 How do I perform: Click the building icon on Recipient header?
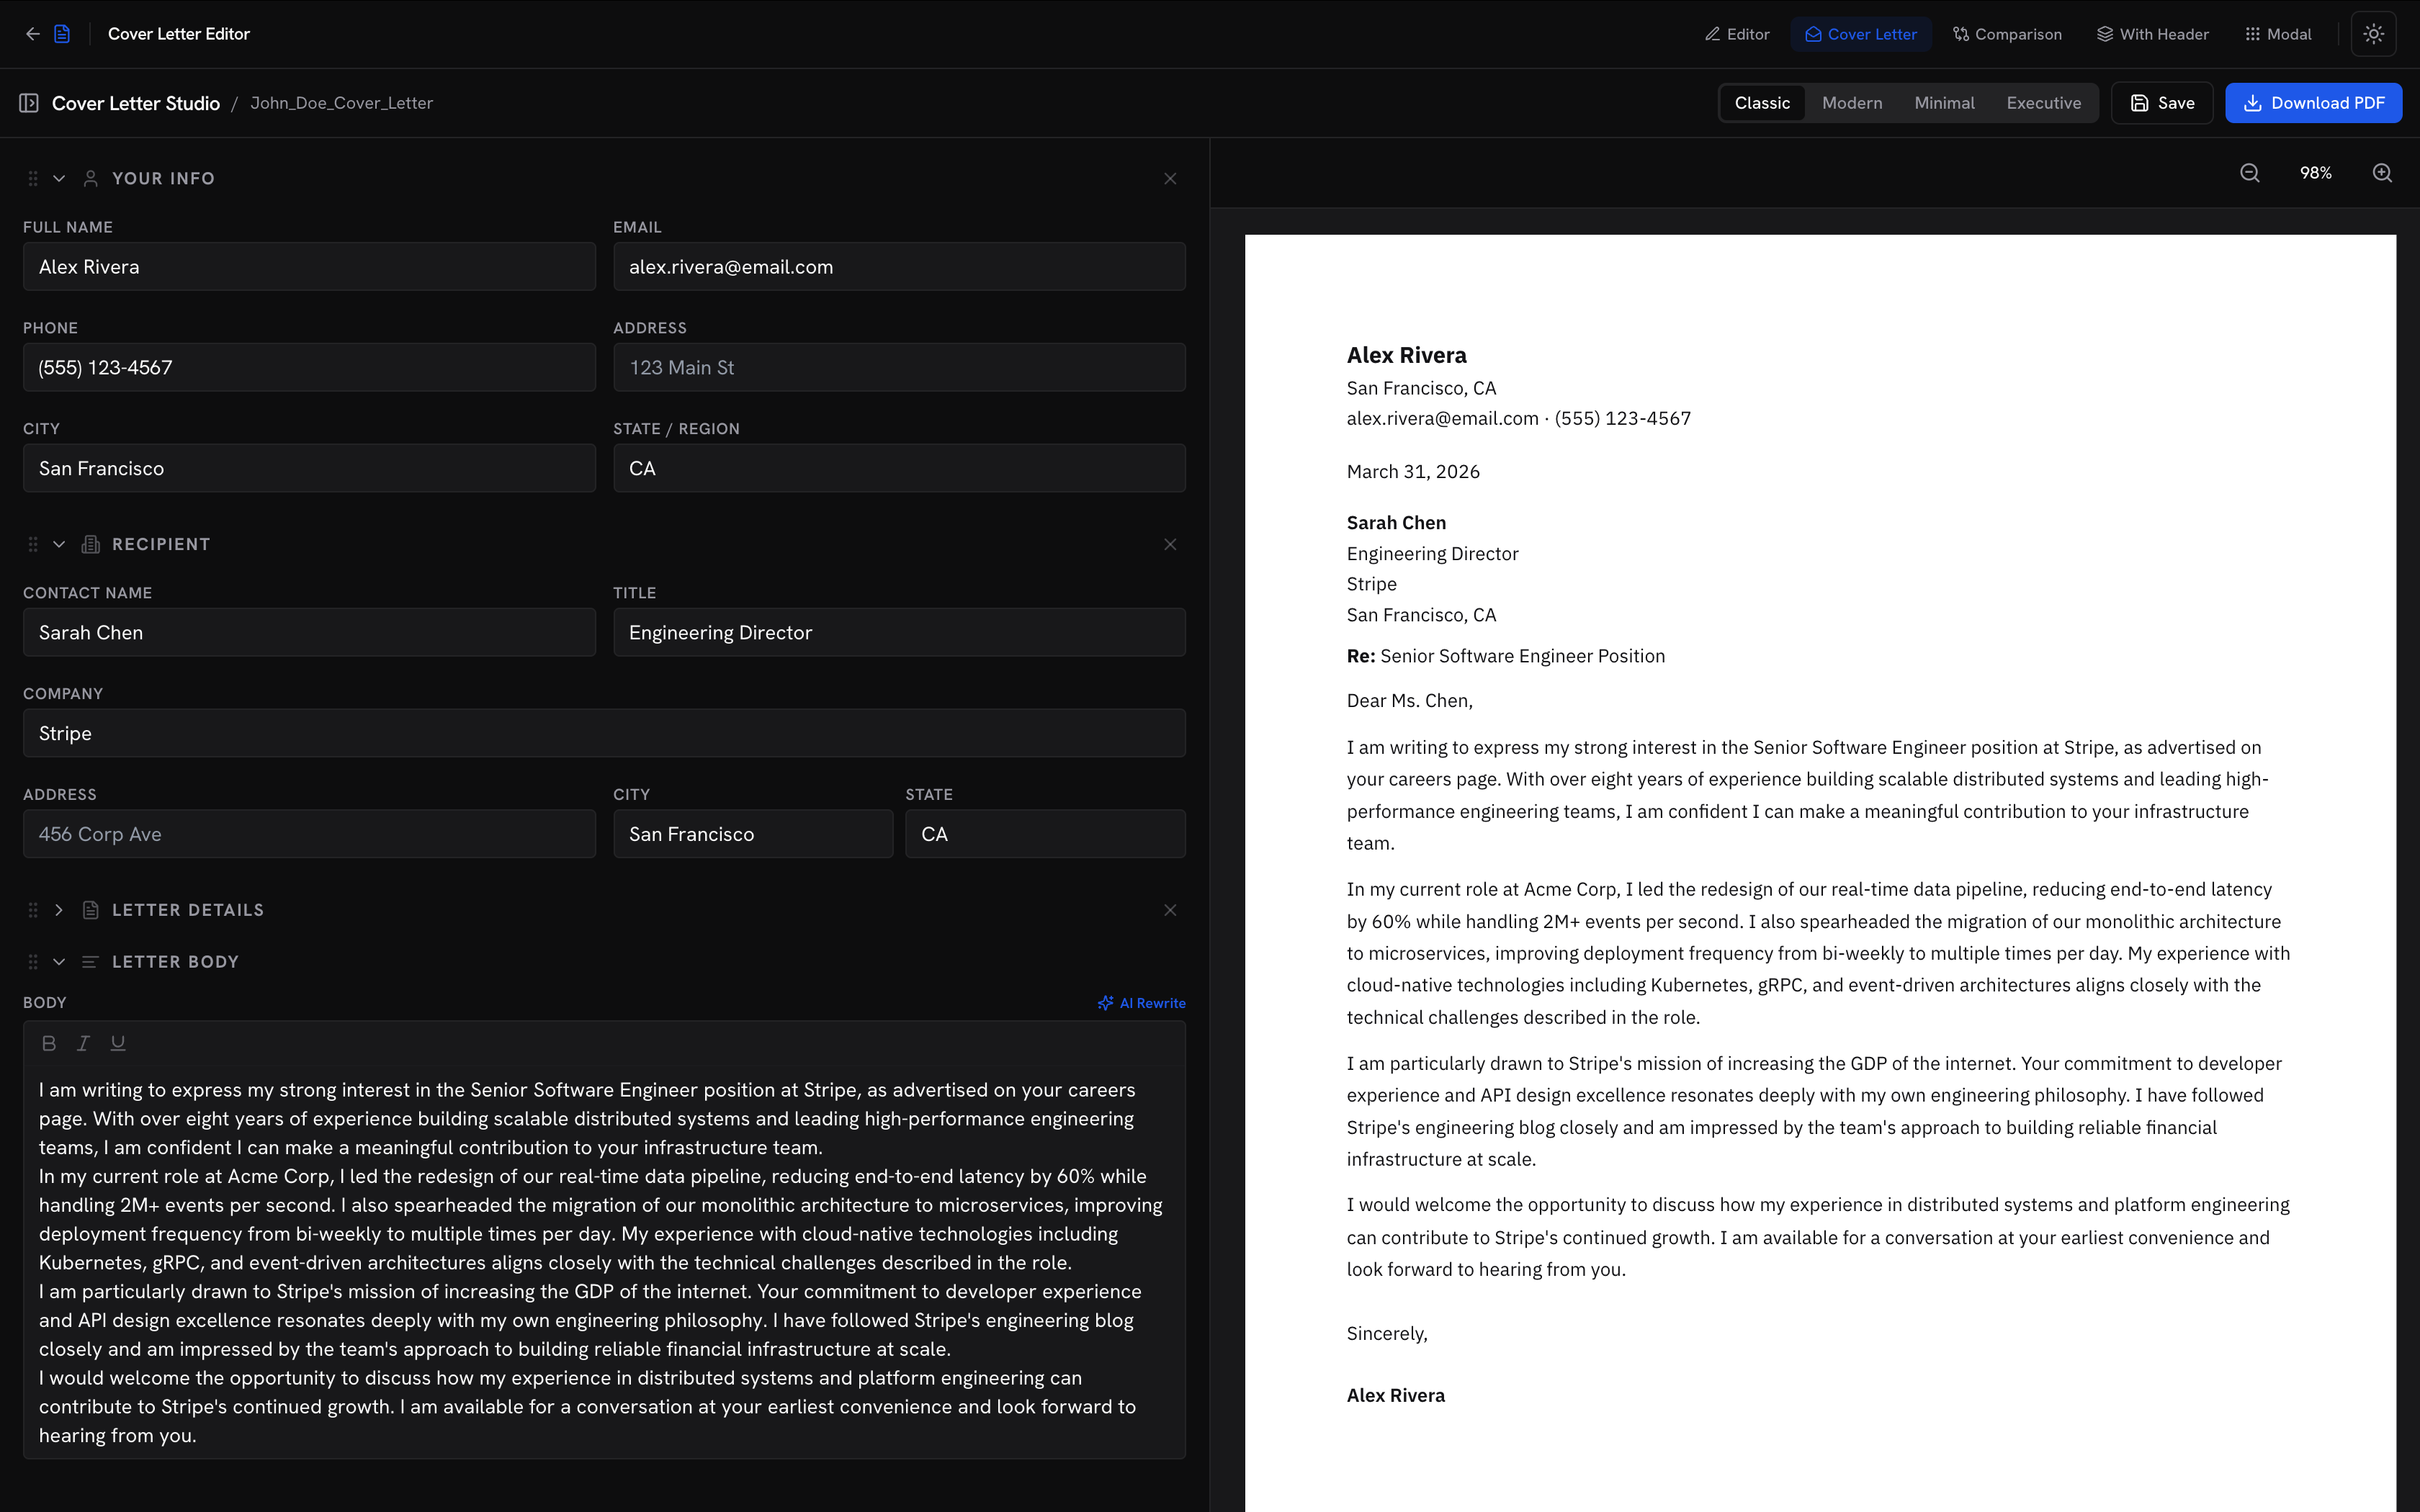[91, 544]
